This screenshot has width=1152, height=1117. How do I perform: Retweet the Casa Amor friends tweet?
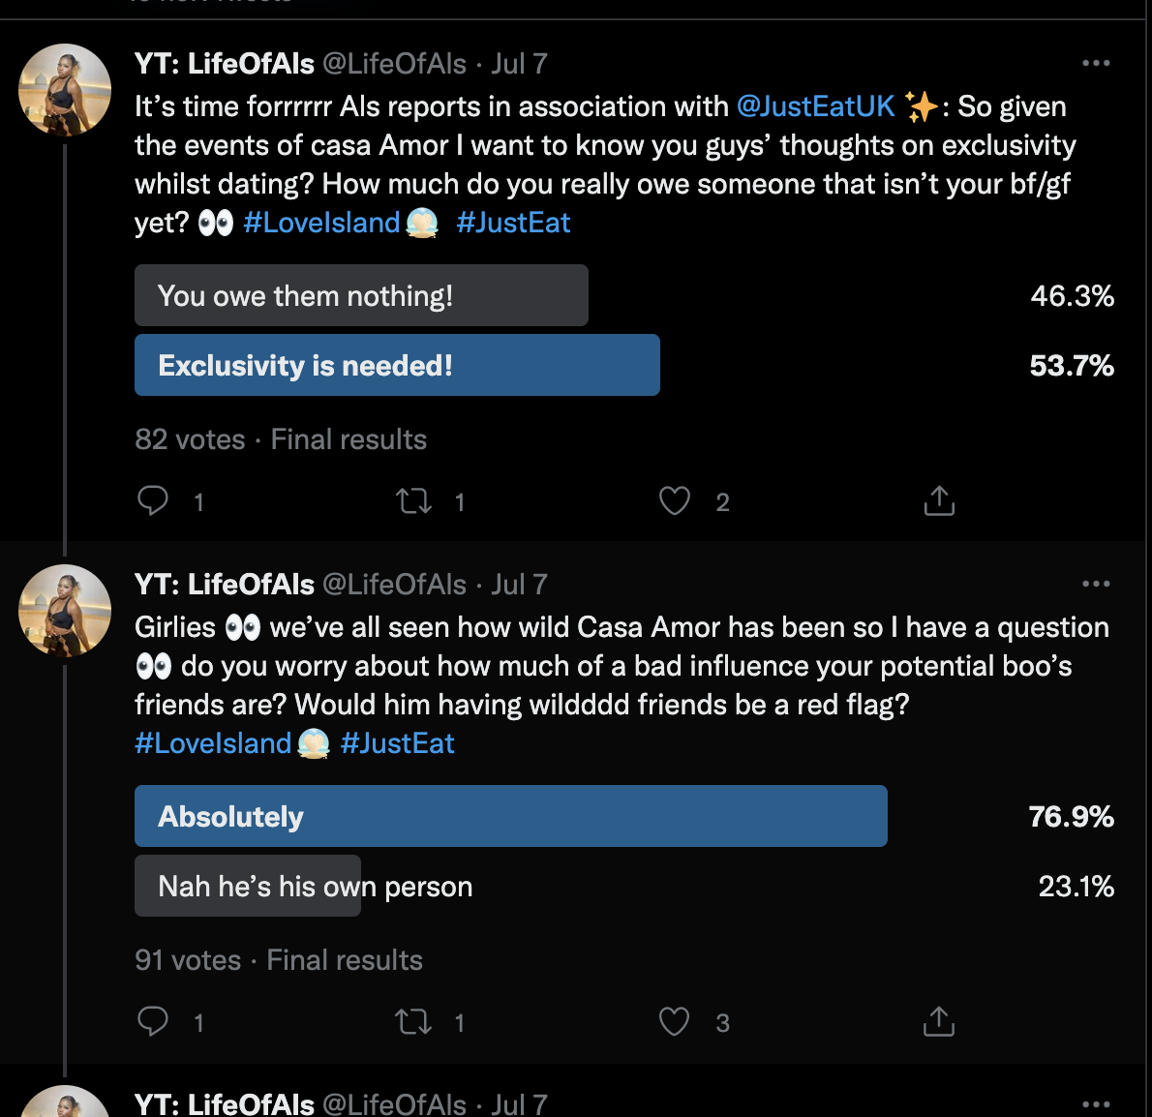(414, 1021)
